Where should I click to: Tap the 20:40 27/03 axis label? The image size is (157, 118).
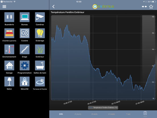(92, 103)
